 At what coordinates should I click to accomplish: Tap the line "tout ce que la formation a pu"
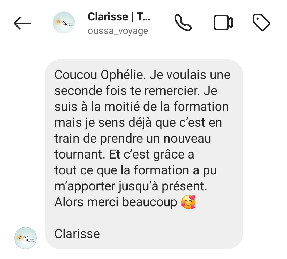[x=136, y=170]
